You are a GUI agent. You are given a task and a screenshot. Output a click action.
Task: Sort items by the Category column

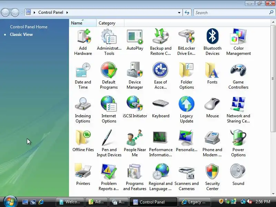110,23
